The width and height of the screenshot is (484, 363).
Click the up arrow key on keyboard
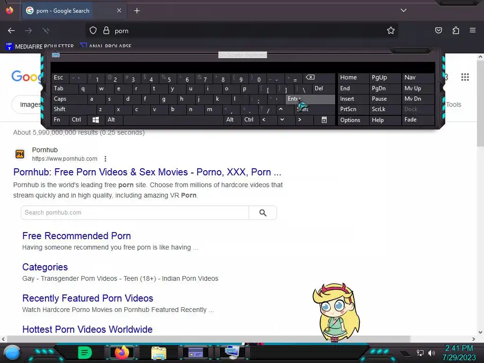point(281,109)
